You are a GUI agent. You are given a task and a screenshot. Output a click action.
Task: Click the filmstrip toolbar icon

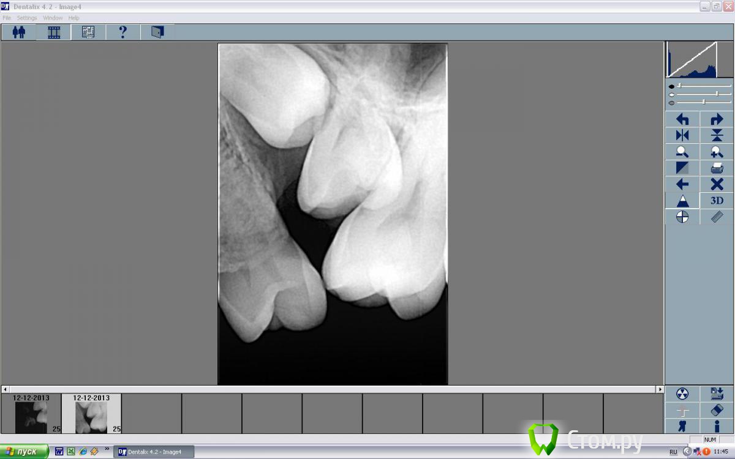[53, 31]
